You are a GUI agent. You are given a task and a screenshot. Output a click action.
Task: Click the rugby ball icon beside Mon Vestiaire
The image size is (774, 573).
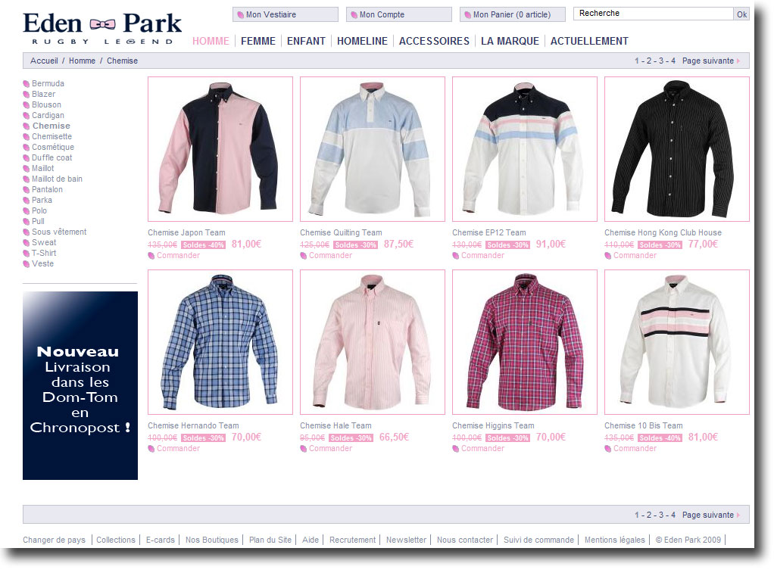point(240,15)
